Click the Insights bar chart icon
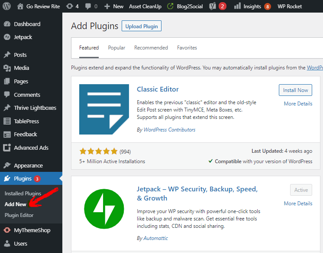This screenshot has height=253, width=323. pyautogui.click(x=237, y=6)
